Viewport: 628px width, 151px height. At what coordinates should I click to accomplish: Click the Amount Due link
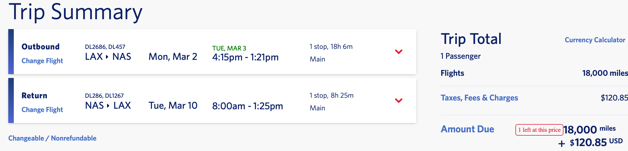tap(467, 129)
